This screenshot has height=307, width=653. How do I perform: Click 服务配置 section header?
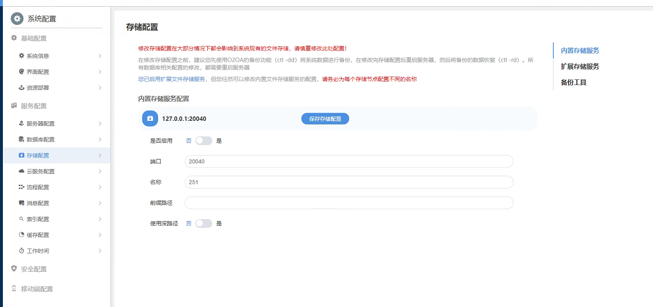point(34,106)
